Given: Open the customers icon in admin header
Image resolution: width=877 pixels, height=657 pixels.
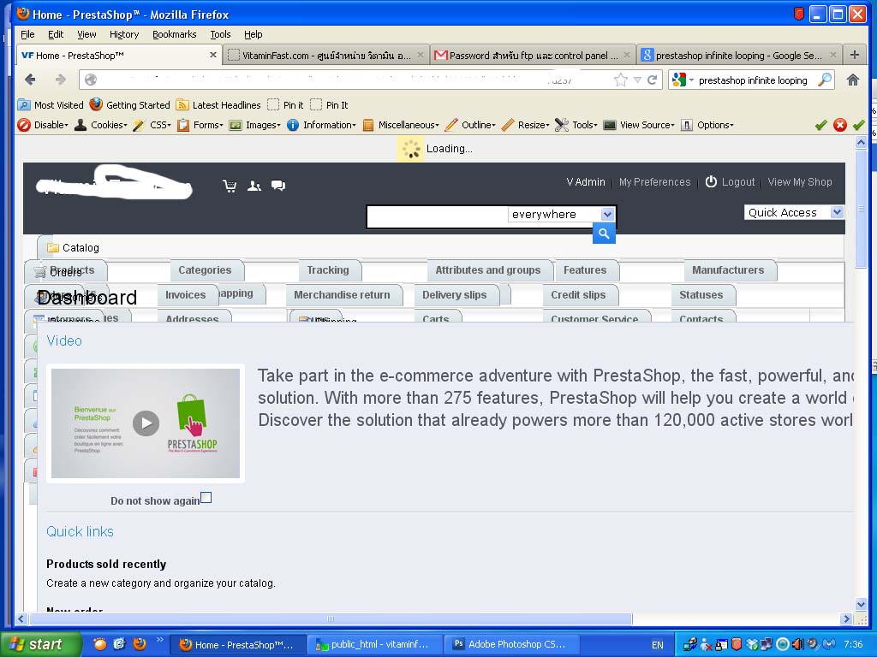Looking at the screenshot, I should pos(254,186).
